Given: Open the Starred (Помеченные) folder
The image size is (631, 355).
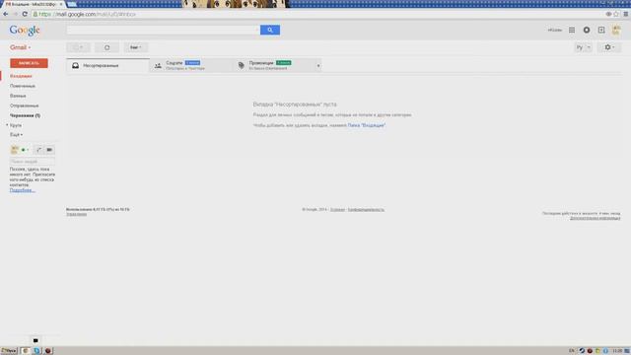Looking at the screenshot, I should [23, 86].
